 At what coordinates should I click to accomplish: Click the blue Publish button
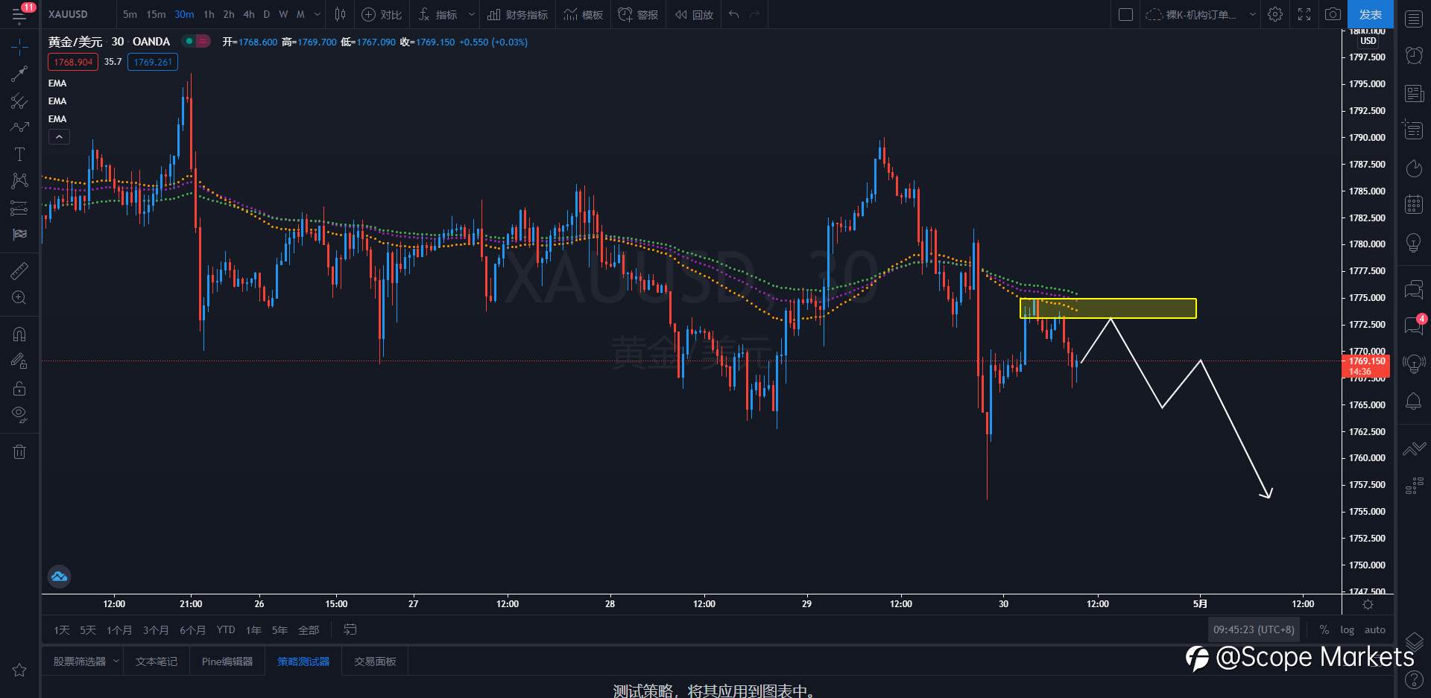[x=1371, y=14]
